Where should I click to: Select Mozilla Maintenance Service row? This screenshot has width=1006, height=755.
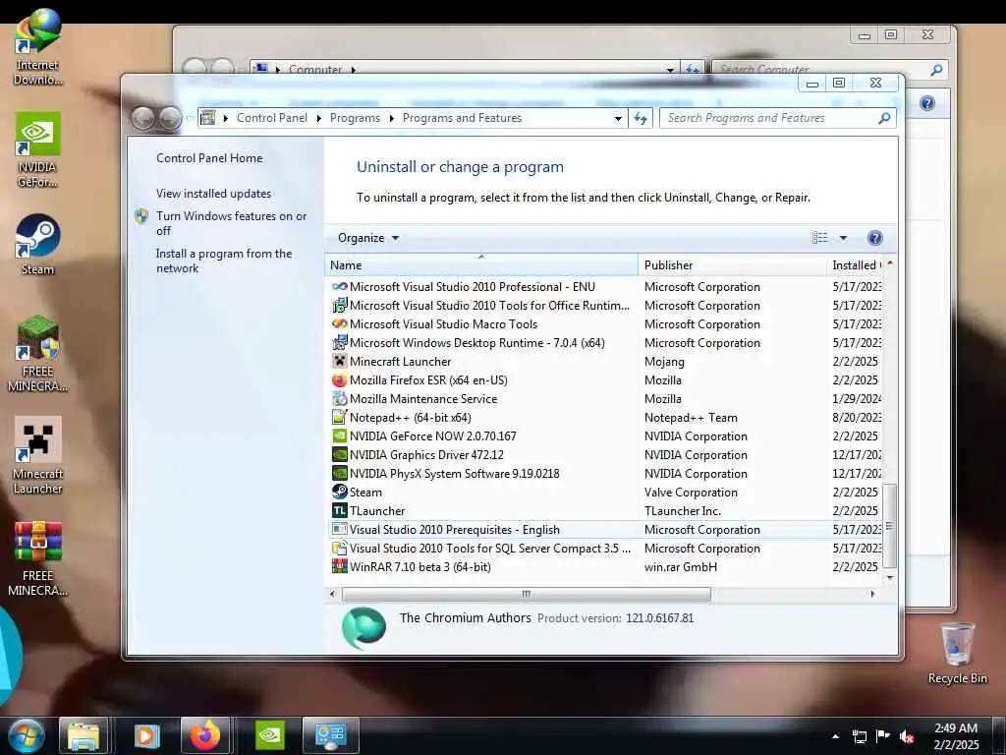(x=606, y=399)
